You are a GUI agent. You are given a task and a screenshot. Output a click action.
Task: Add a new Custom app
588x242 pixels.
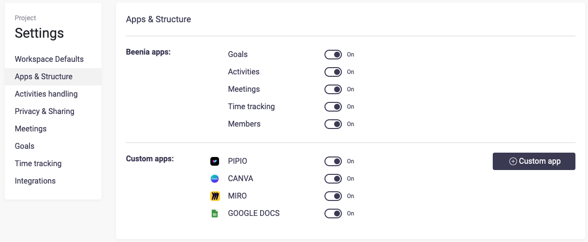tap(534, 161)
